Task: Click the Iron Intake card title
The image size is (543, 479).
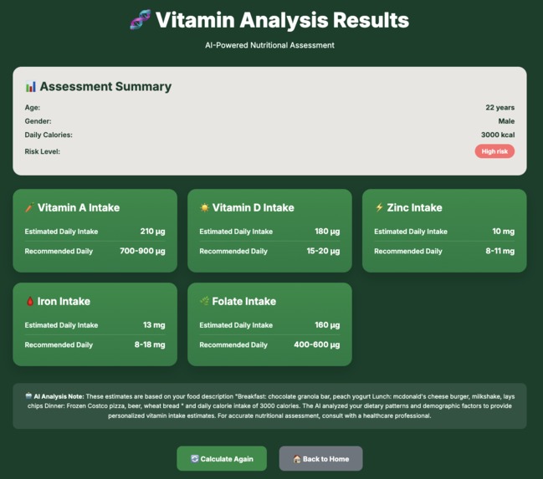Action: (x=64, y=301)
